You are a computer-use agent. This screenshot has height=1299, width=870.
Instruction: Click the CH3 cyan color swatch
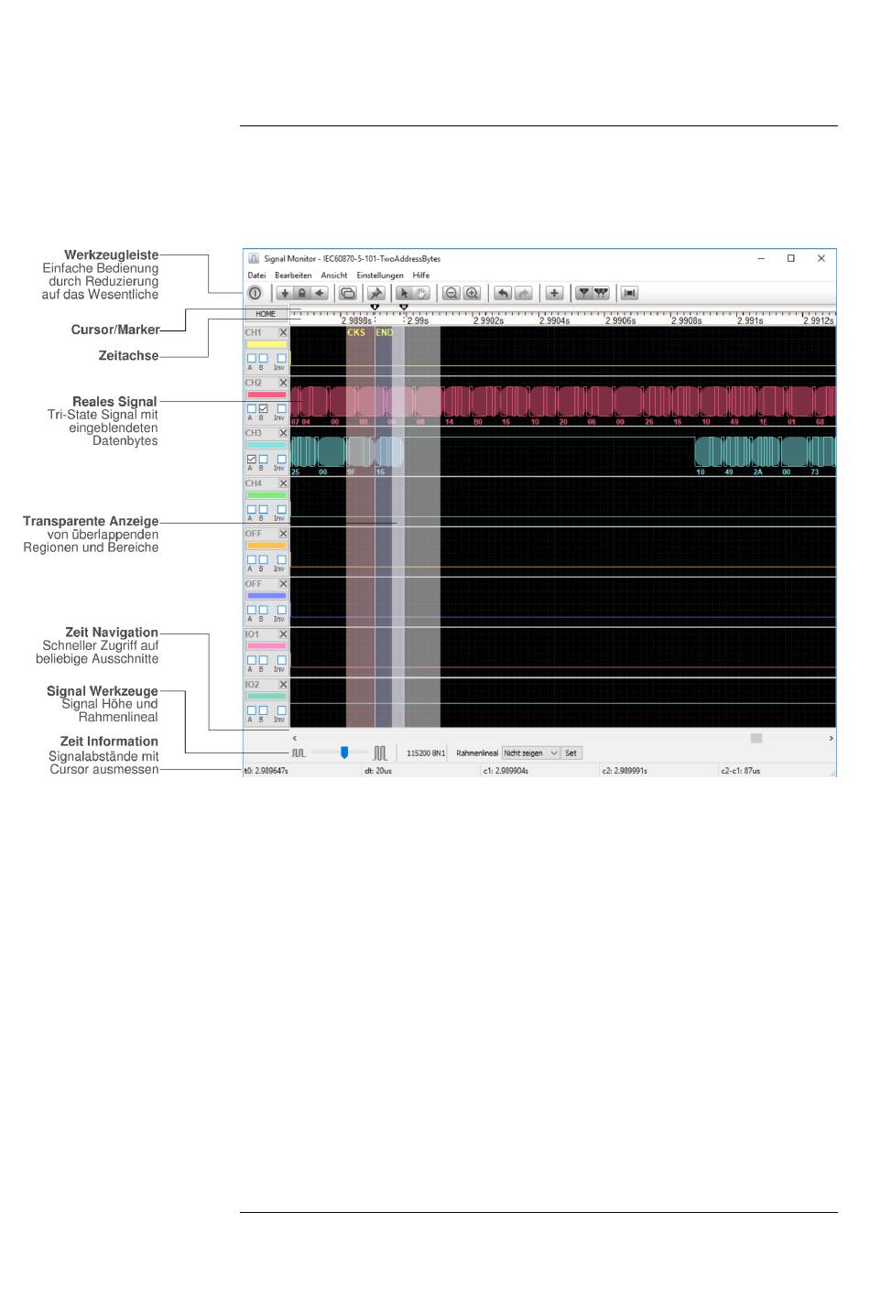(266, 445)
